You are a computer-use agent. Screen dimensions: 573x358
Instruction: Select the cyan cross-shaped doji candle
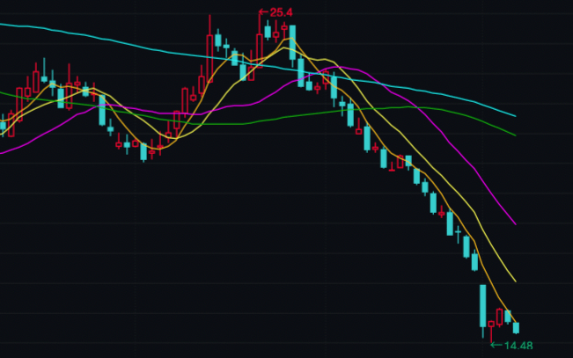pyautogui.click(x=458, y=234)
